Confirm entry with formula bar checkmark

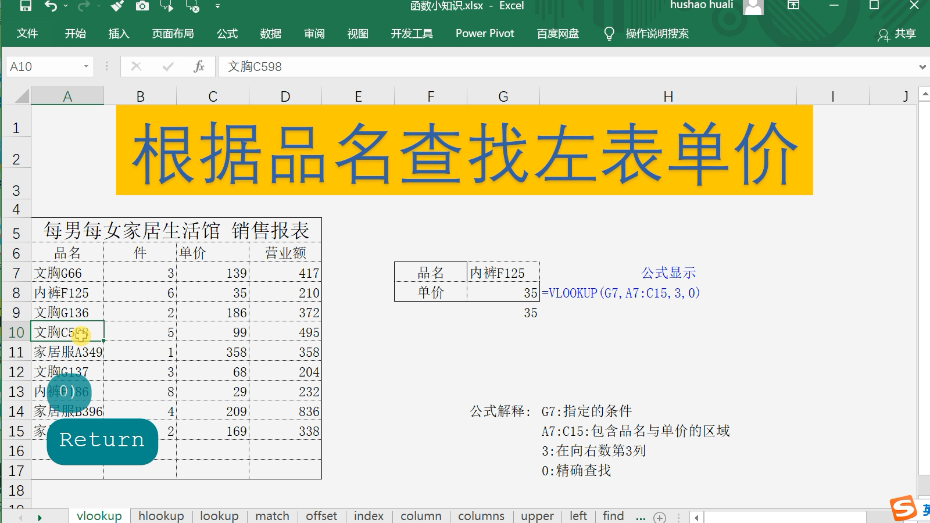coord(168,67)
